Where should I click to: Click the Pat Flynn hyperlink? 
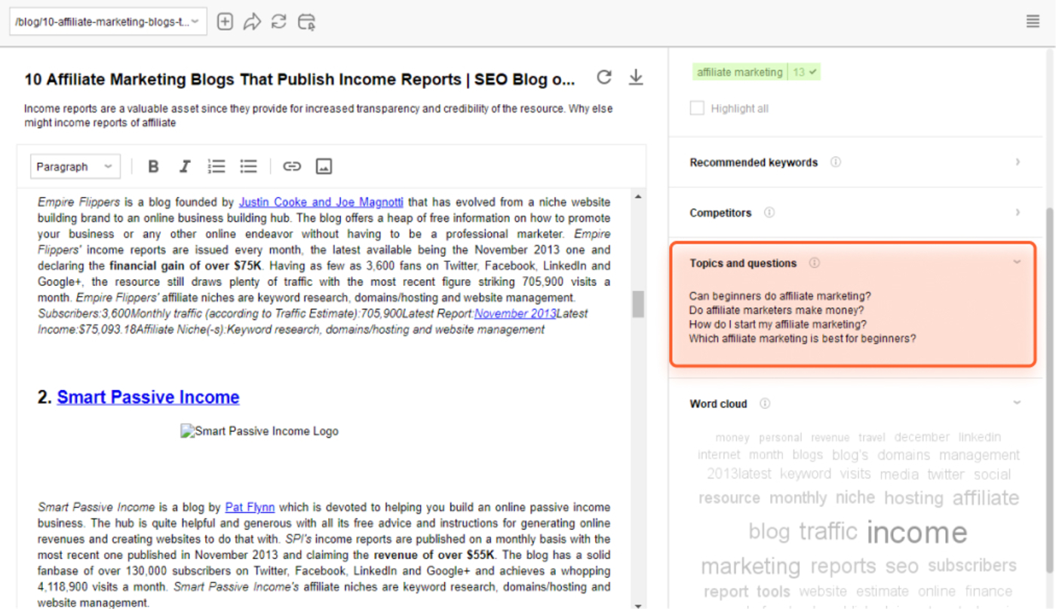[250, 507]
